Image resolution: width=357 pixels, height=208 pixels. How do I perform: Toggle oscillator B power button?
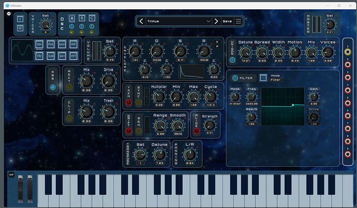pos(82,26)
